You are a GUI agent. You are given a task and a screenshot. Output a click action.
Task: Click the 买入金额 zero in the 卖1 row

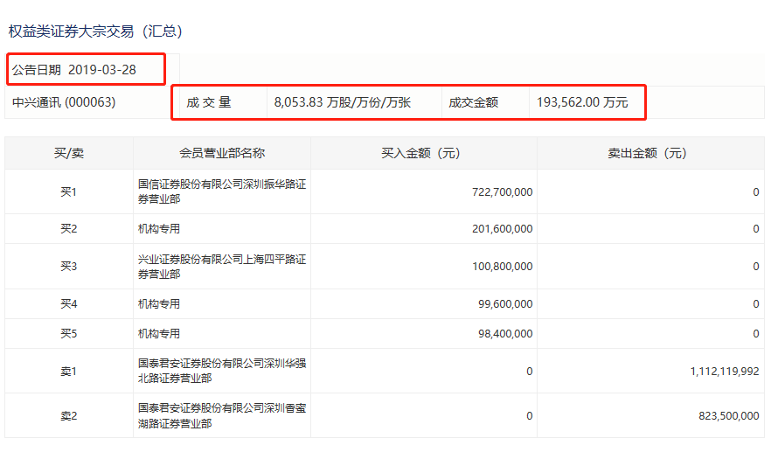click(530, 371)
